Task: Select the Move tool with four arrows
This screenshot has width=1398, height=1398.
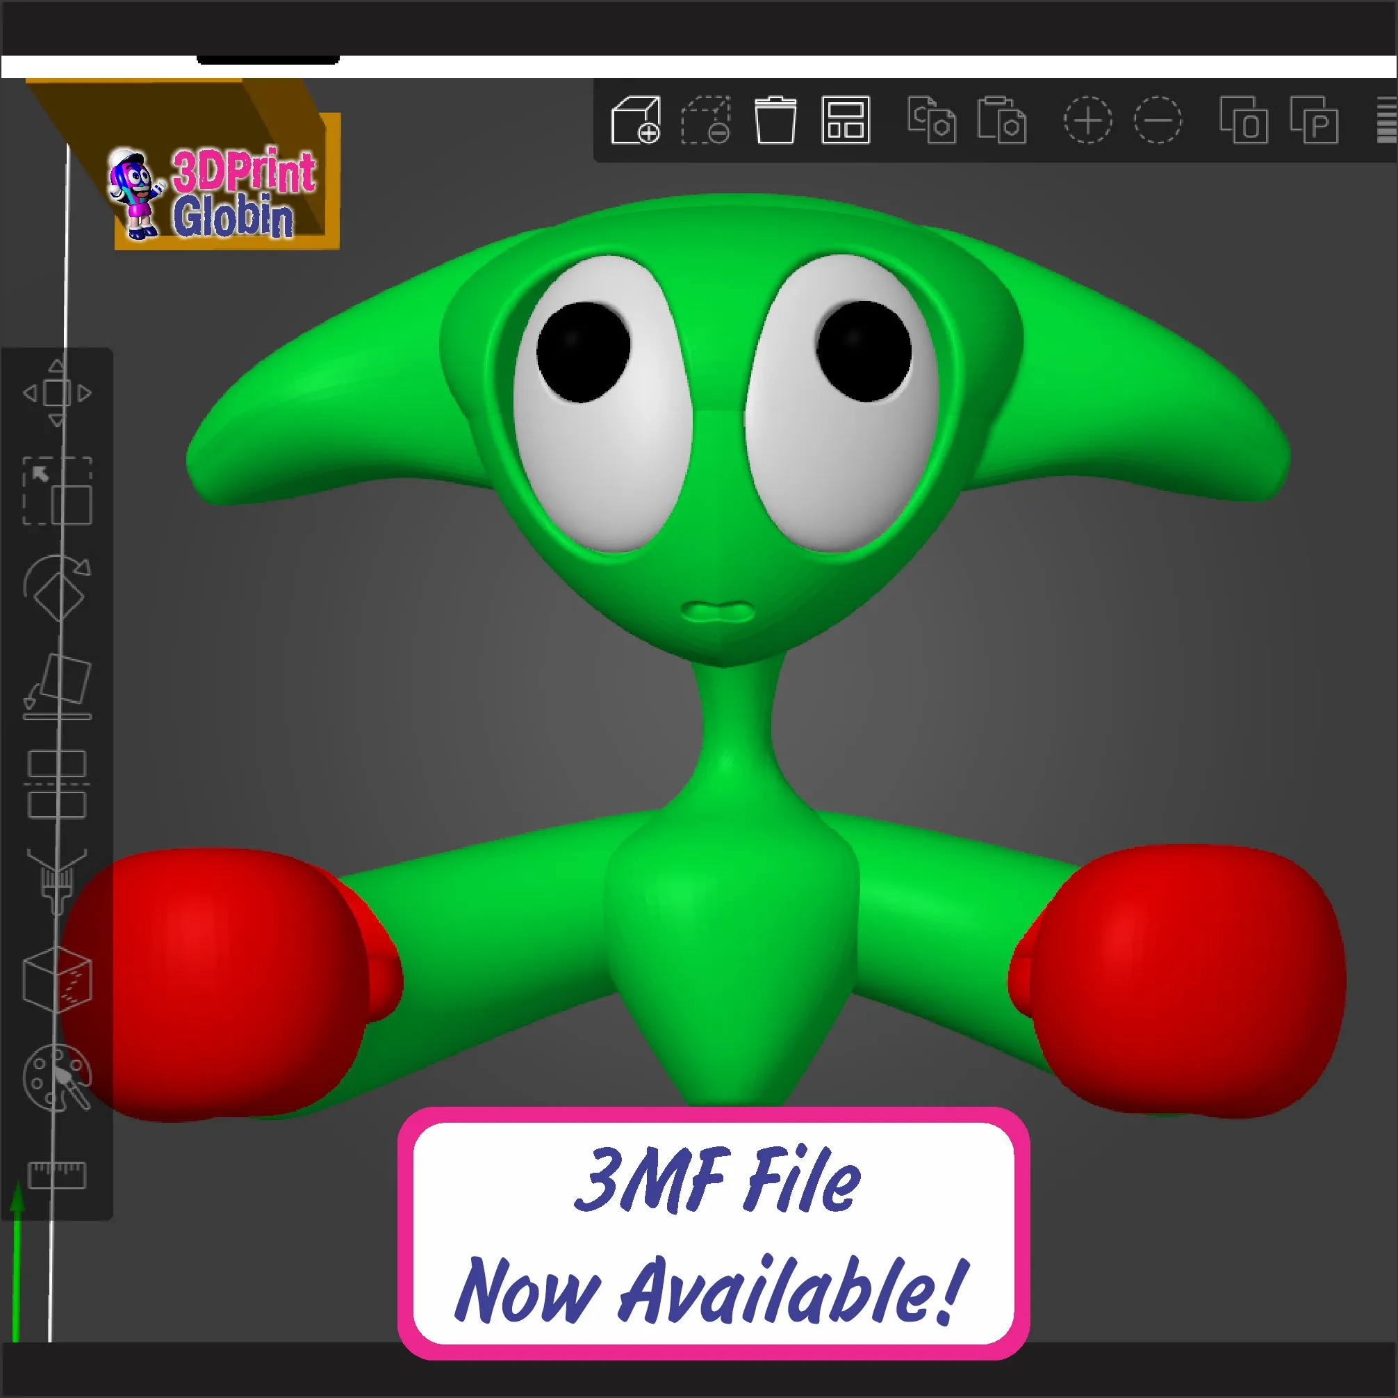Action: 57,393
